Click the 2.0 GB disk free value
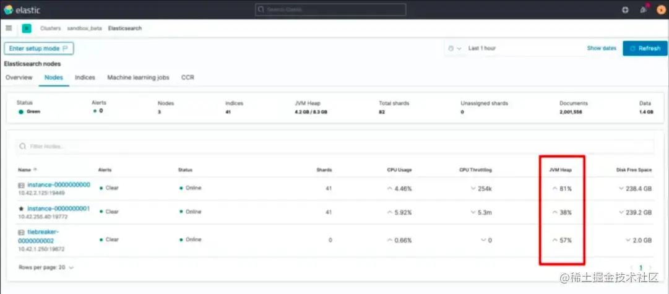 pyautogui.click(x=642, y=240)
